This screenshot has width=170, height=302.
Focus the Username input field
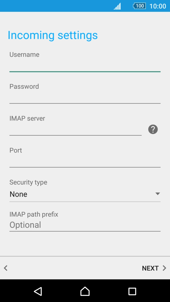[x=85, y=66]
